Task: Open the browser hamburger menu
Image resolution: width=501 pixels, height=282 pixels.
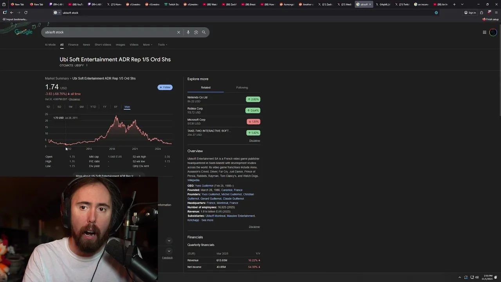Action: [496, 13]
